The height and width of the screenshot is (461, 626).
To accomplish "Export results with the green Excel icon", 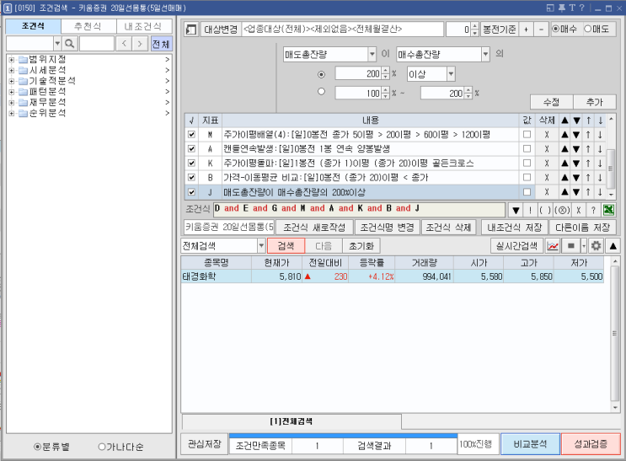I will [x=609, y=210].
